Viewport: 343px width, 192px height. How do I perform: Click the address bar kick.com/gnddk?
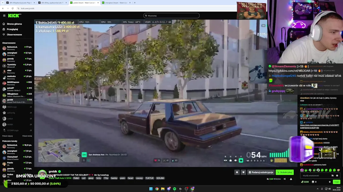pyautogui.click(x=28, y=8)
